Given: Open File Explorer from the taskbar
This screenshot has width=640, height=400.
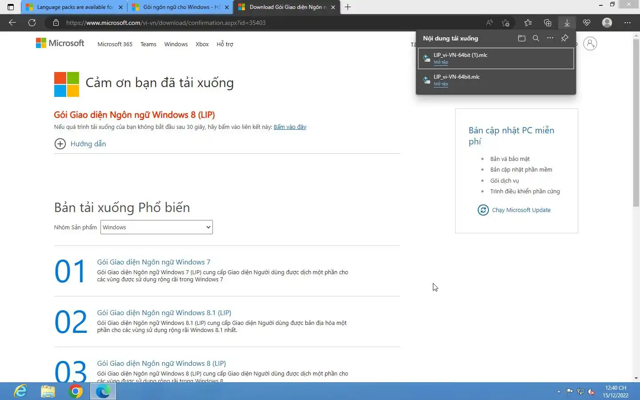Looking at the screenshot, I should (48, 391).
